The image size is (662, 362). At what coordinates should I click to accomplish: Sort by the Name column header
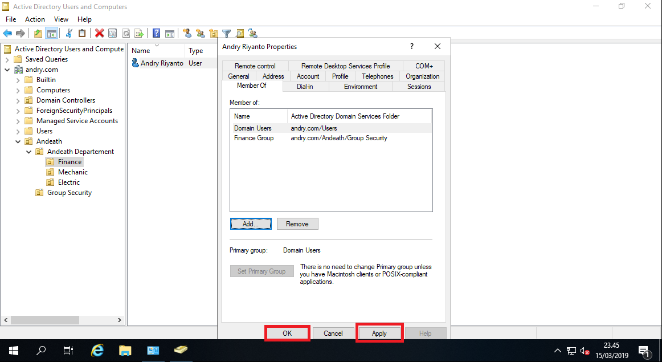coord(156,51)
